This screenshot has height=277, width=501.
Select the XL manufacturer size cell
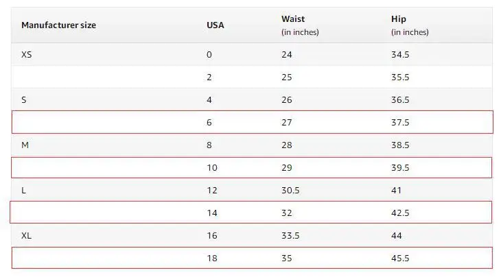(x=27, y=236)
